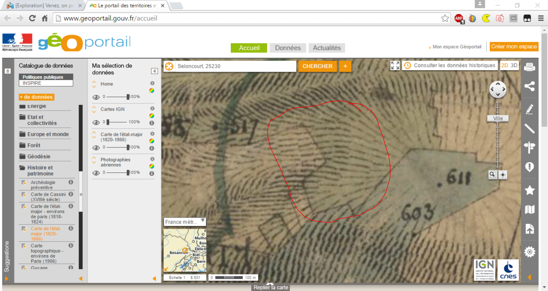
Task: Open the exclamation report tool
Action: point(529,167)
